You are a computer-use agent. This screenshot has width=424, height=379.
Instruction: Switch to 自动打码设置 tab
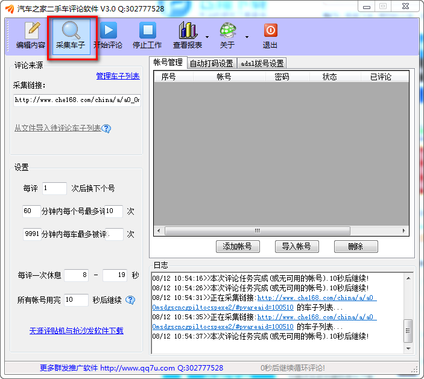212,63
